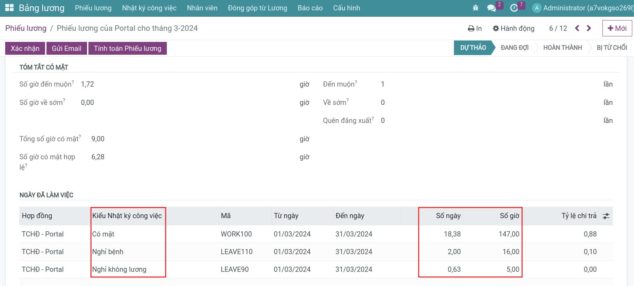
Task: Open the conversations chat bubble icon
Action: pos(491,8)
